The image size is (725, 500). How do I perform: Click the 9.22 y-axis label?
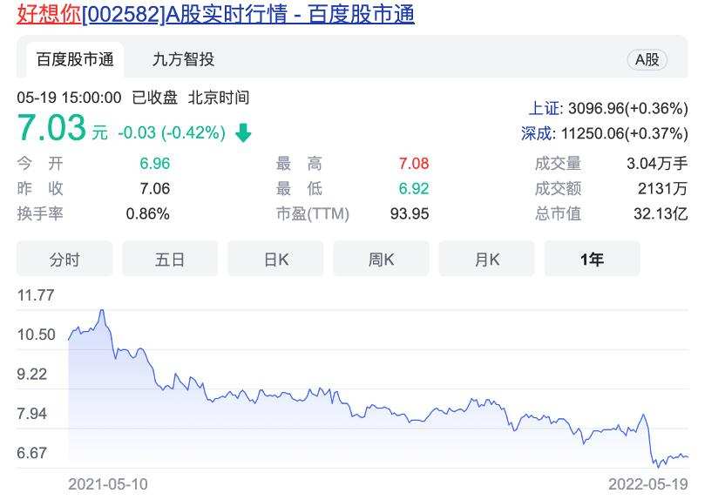click(x=32, y=374)
